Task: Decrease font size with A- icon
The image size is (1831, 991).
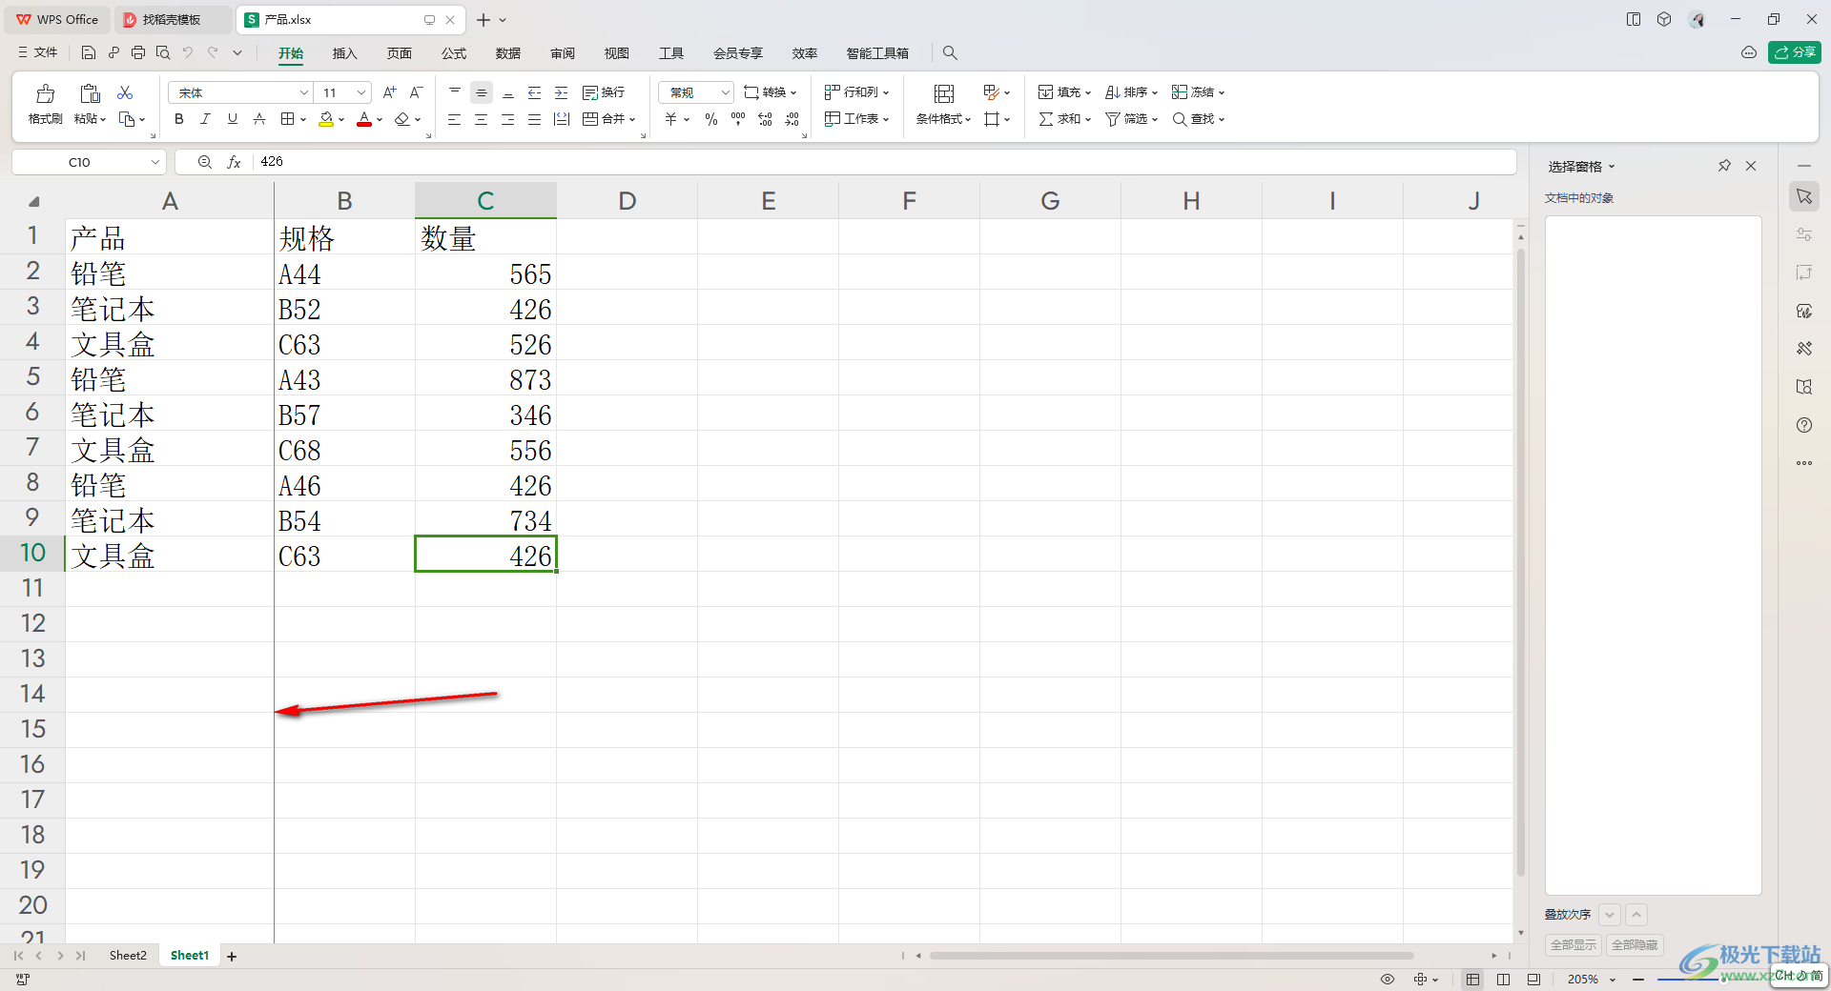Action: [416, 92]
